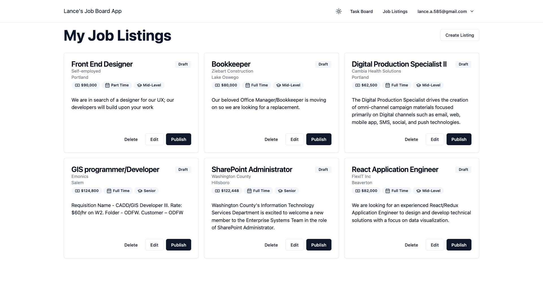The height and width of the screenshot is (305, 543).
Task: Click the calendar icon beside Part Time
Action: click(x=107, y=85)
